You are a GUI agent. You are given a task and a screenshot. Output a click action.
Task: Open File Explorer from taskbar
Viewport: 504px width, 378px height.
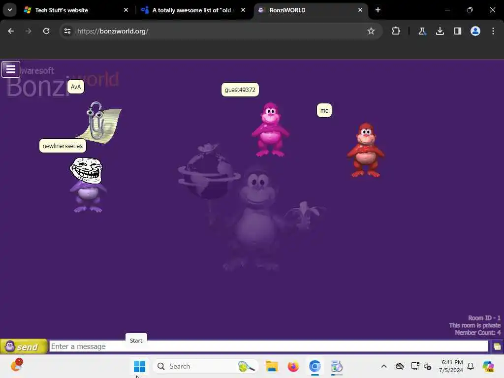(x=272, y=366)
